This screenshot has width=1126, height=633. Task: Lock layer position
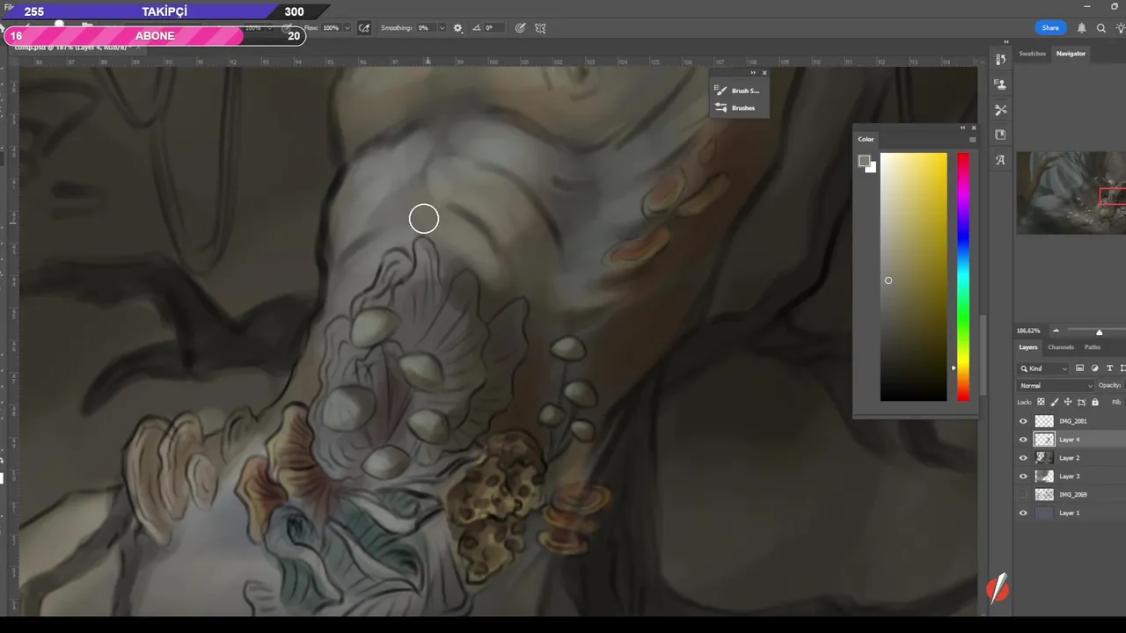1068,403
